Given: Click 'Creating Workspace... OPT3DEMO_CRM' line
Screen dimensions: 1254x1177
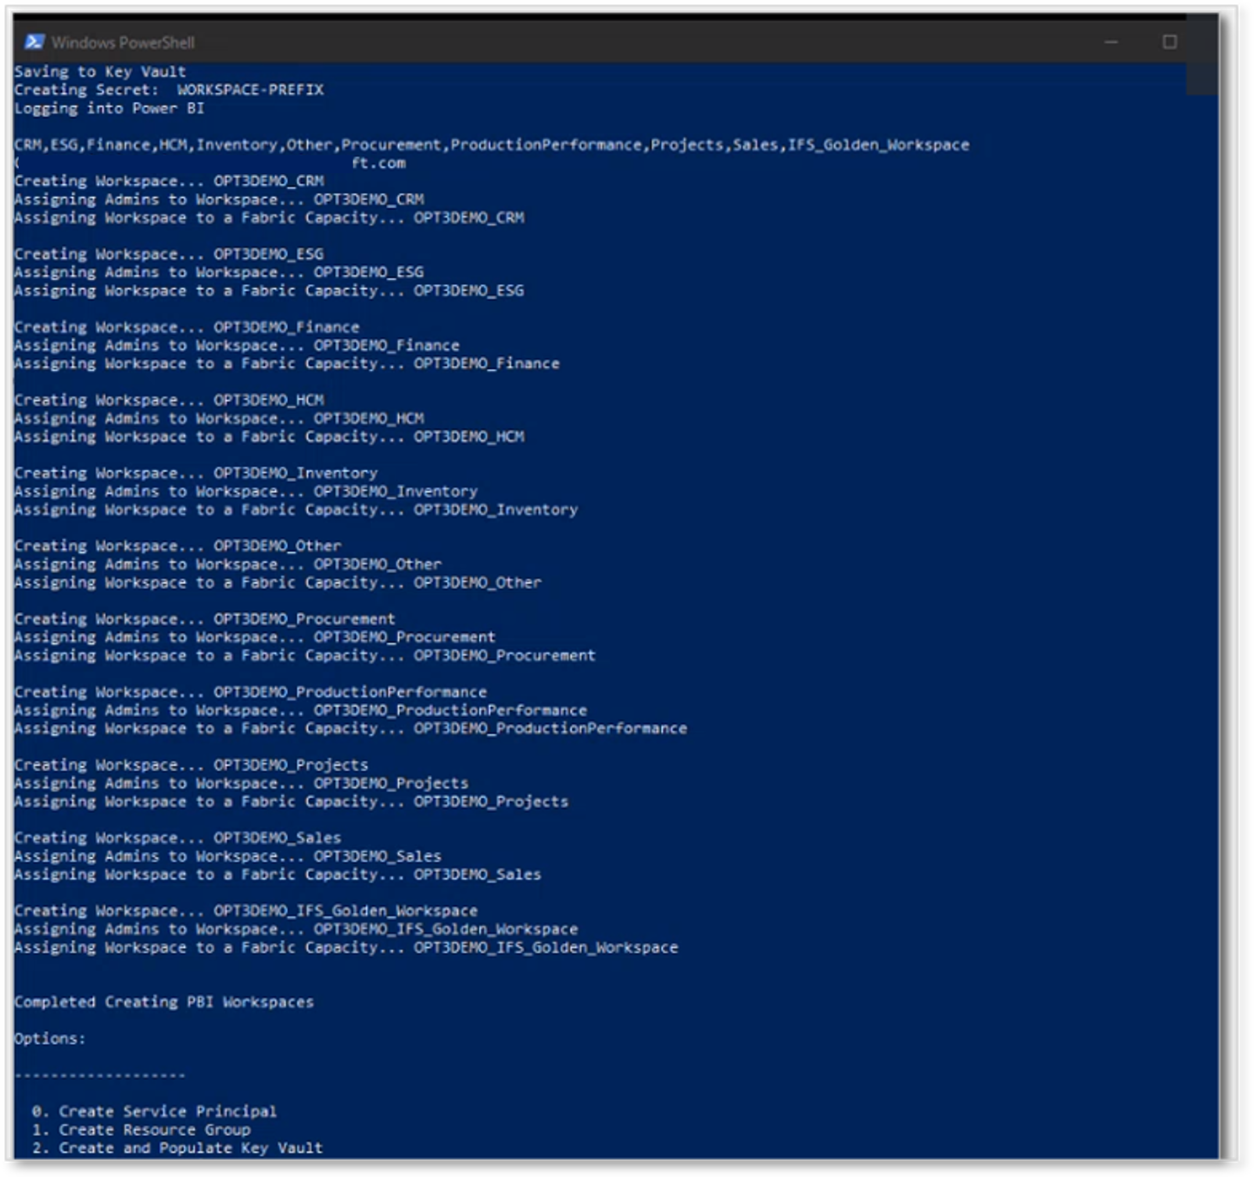Looking at the screenshot, I should pos(169,181).
